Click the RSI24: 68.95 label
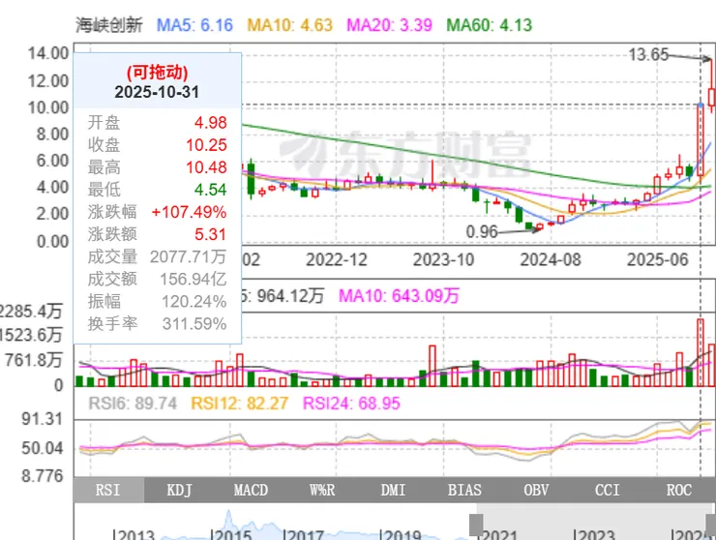The image size is (716, 540). 351,404
